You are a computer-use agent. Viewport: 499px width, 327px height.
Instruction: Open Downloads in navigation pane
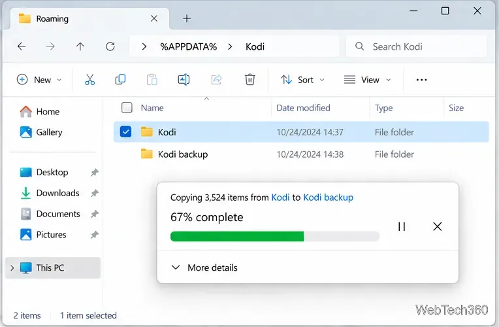(x=50, y=193)
